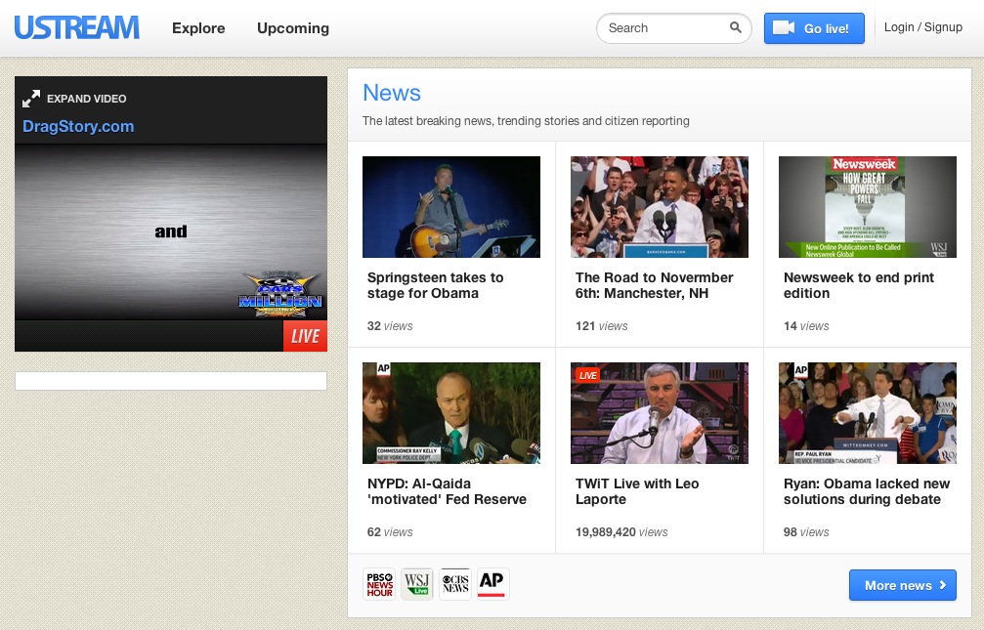The image size is (984, 630).
Task: Click the TWiT Live with Leo Laporte thumbnail
Action: (659, 412)
